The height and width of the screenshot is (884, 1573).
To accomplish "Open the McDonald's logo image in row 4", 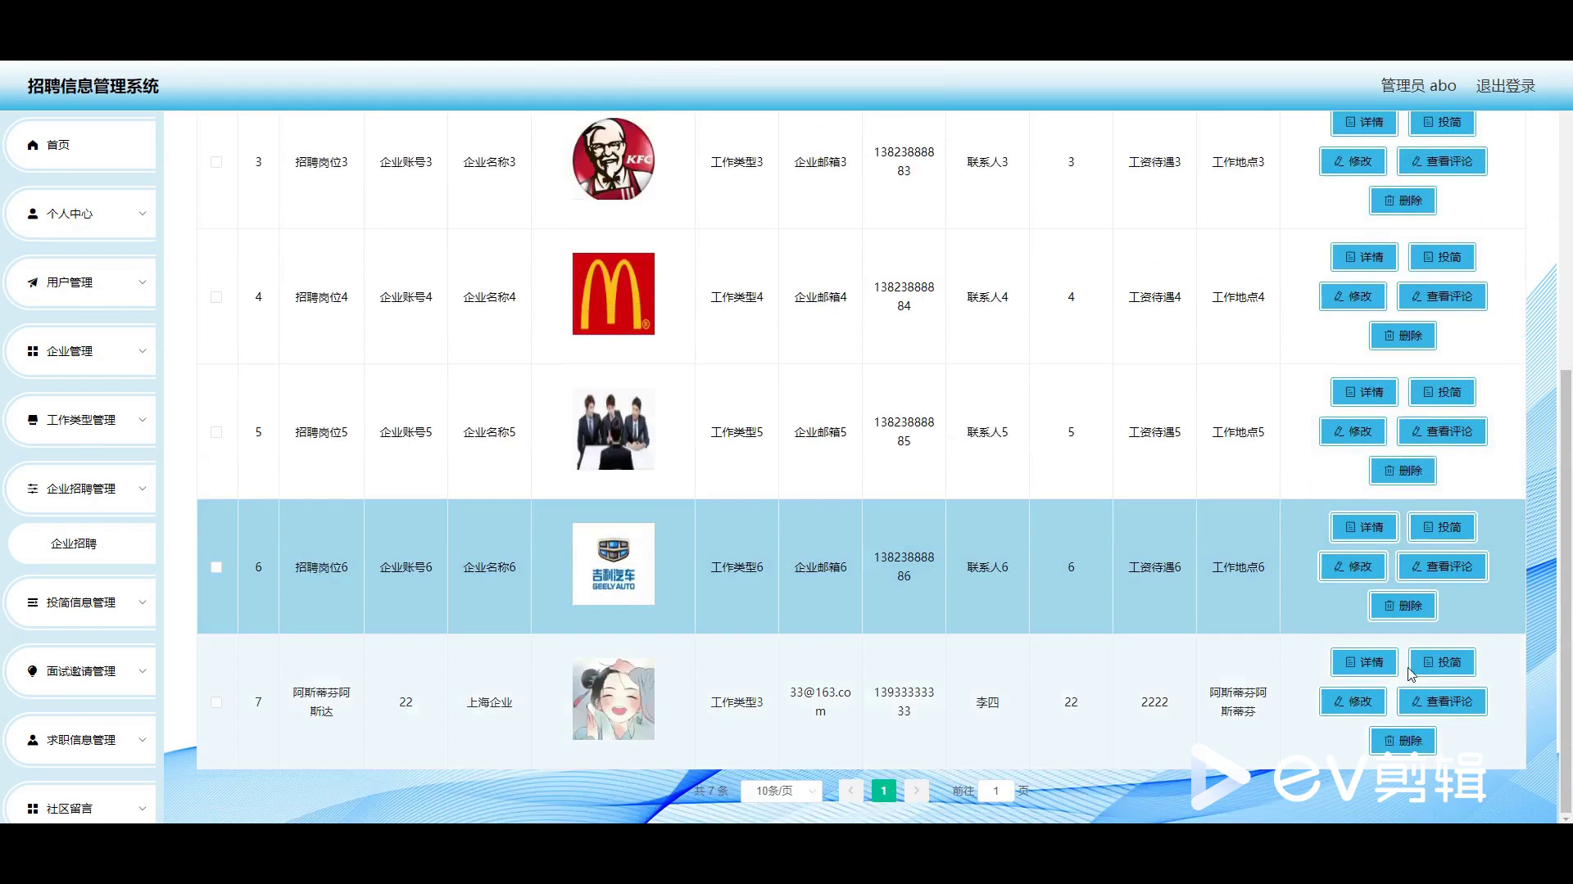I will (614, 294).
